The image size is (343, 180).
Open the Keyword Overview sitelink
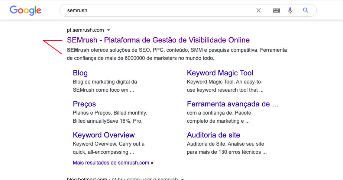click(104, 135)
